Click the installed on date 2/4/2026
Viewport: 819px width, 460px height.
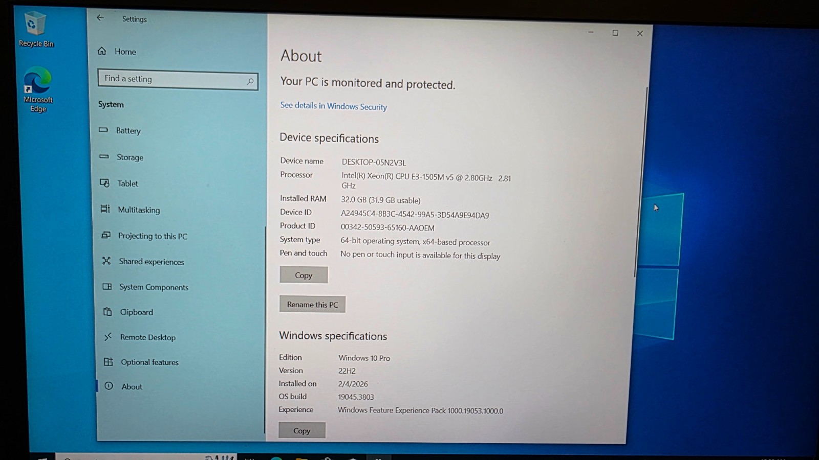tap(353, 384)
